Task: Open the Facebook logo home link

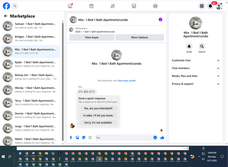Action: (6, 6)
